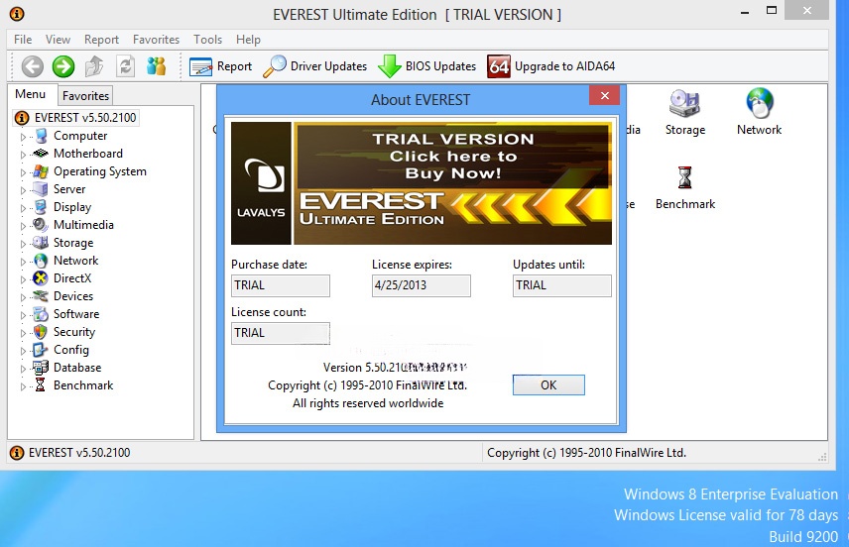Go forward with the green arrow icon

point(63,66)
